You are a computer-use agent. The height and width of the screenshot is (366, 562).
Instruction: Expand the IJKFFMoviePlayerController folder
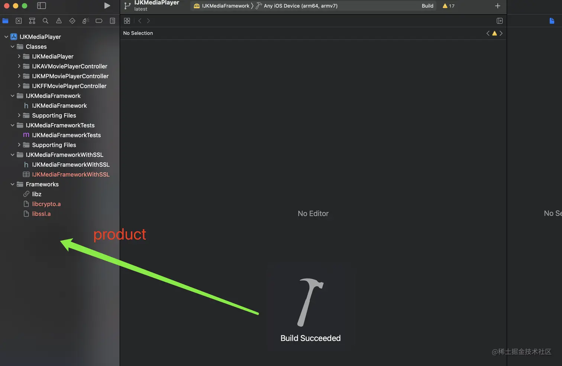pos(19,86)
